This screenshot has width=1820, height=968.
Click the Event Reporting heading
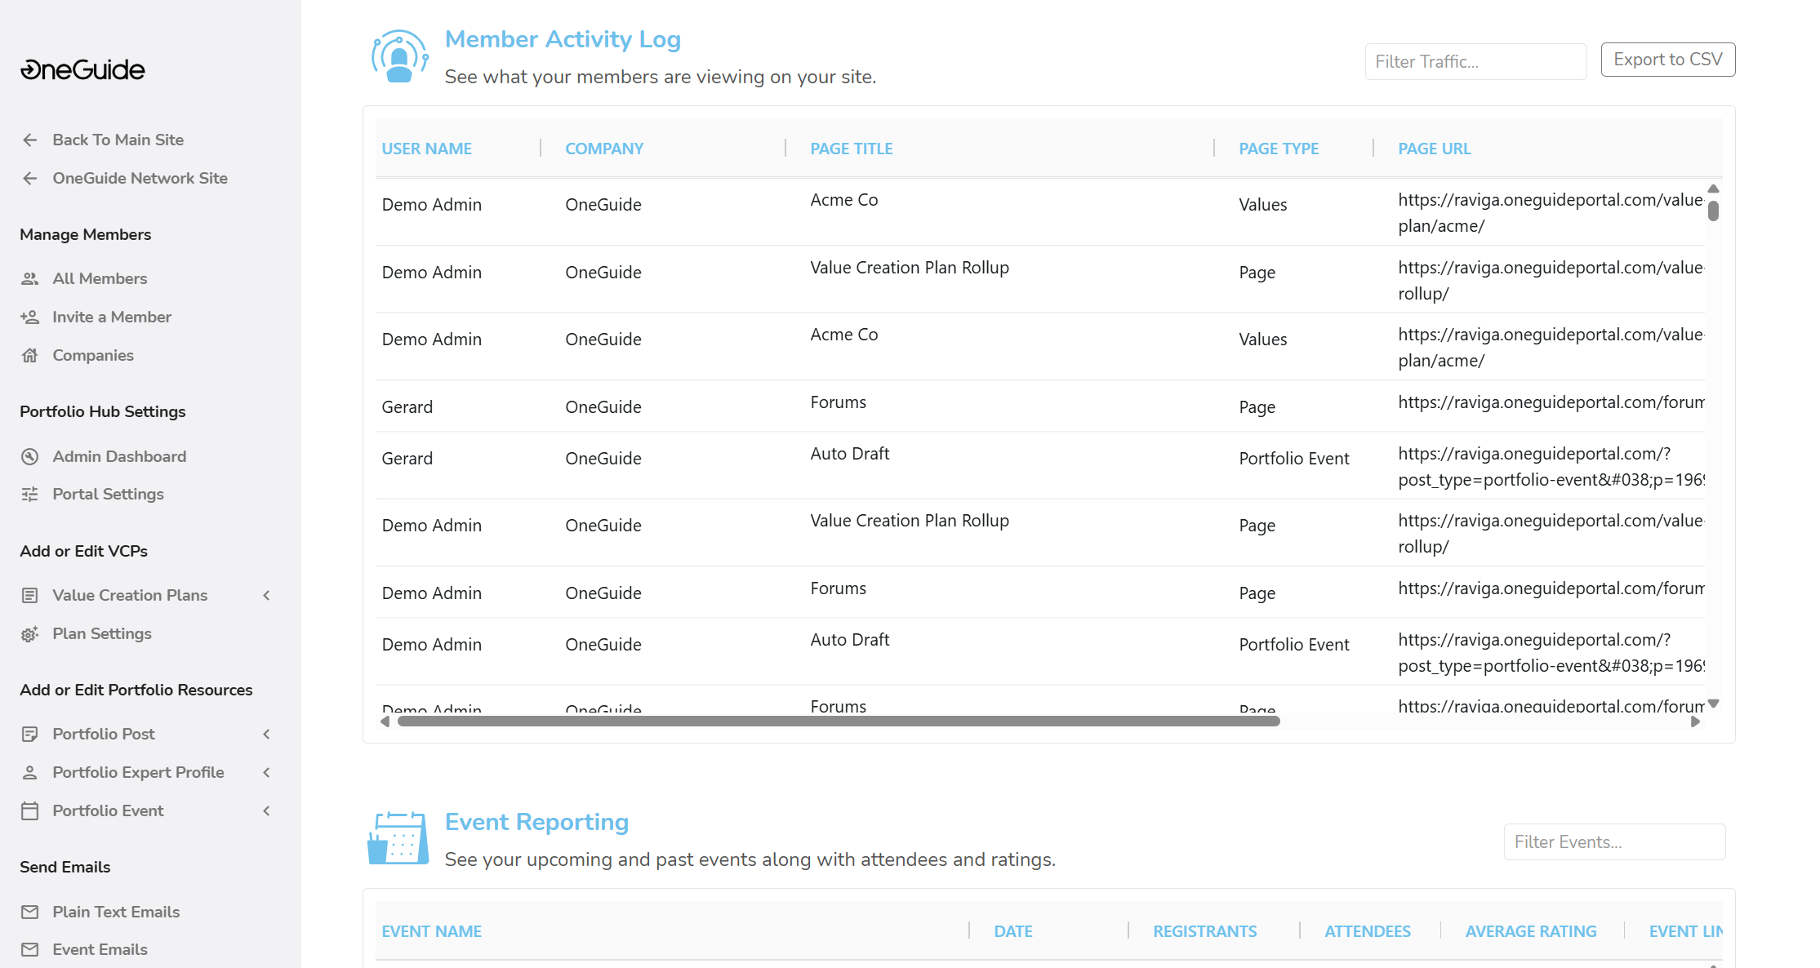click(536, 822)
